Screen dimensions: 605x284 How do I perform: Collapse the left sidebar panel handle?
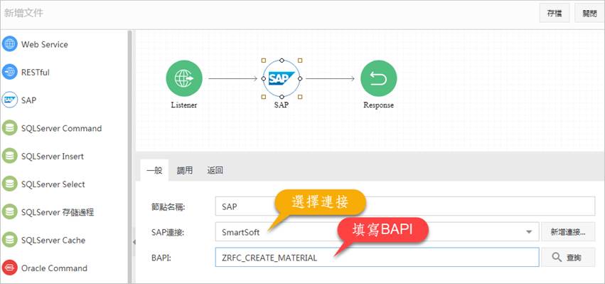click(x=134, y=242)
